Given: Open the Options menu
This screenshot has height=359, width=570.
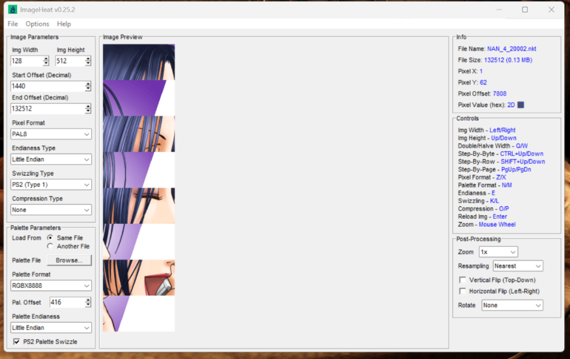Looking at the screenshot, I should [x=38, y=24].
